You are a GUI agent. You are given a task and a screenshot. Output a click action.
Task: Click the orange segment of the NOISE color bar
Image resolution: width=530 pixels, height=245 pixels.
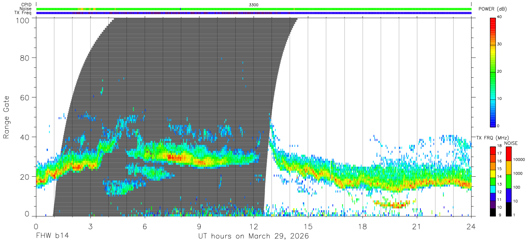tap(508, 168)
